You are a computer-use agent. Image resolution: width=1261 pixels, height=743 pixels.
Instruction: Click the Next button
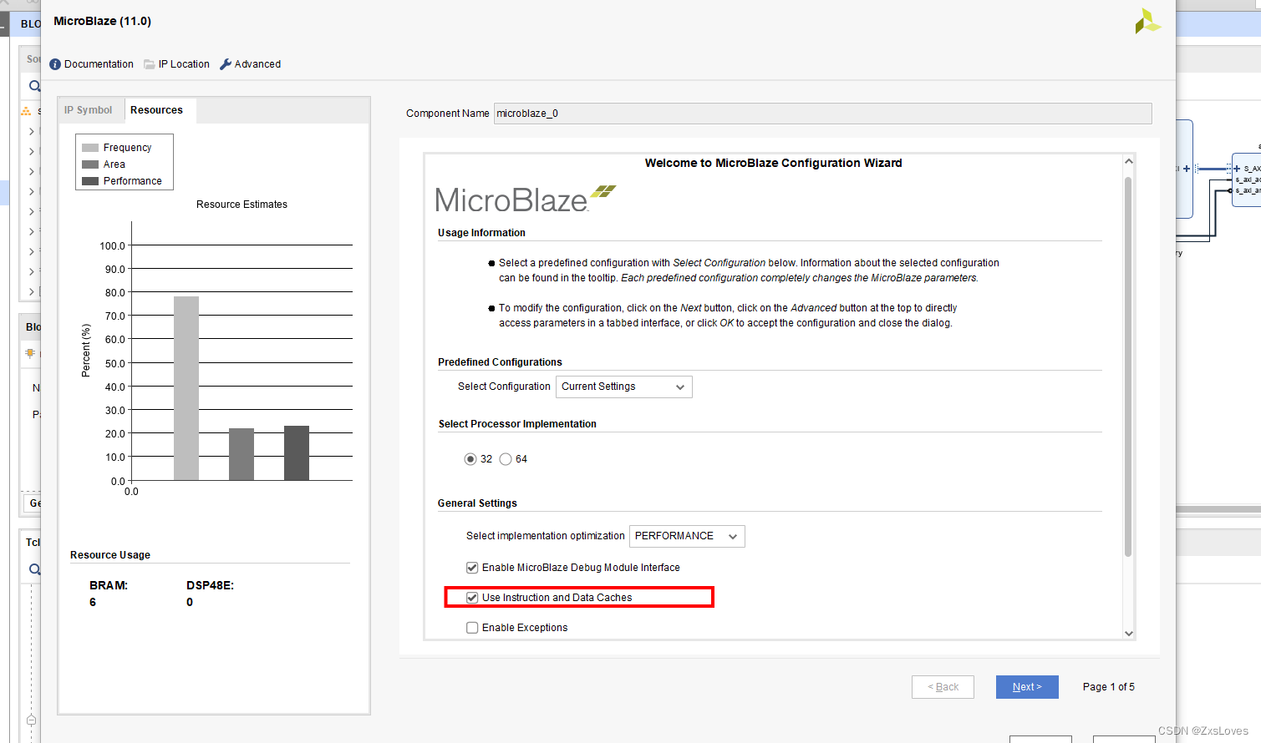click(1027, 687)
